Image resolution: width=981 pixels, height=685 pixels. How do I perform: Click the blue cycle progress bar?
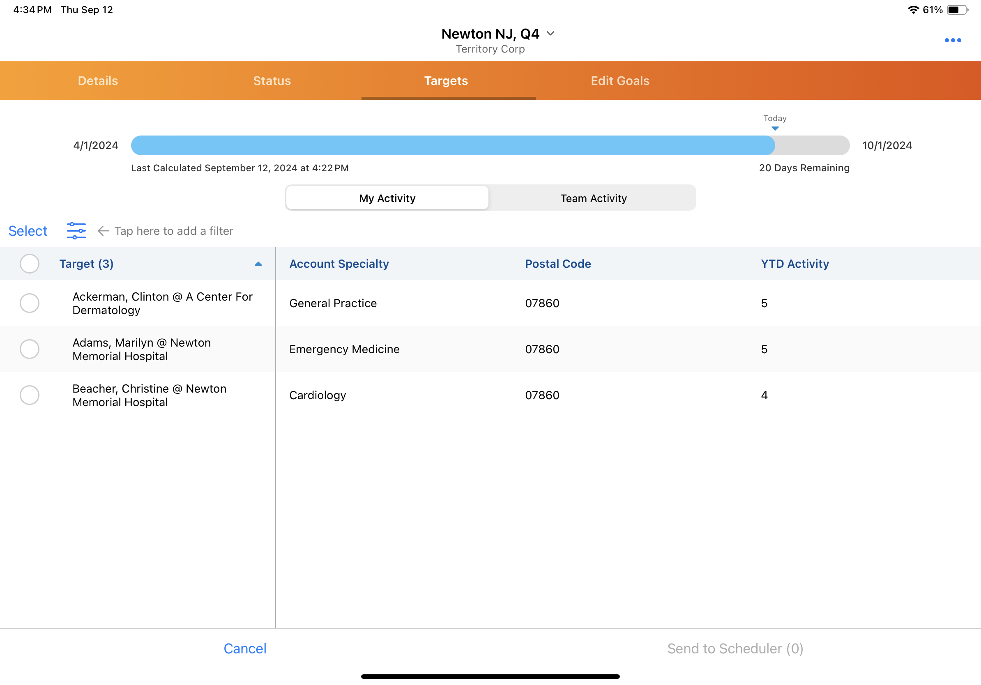pyautogui.click(x=452, y=145)
